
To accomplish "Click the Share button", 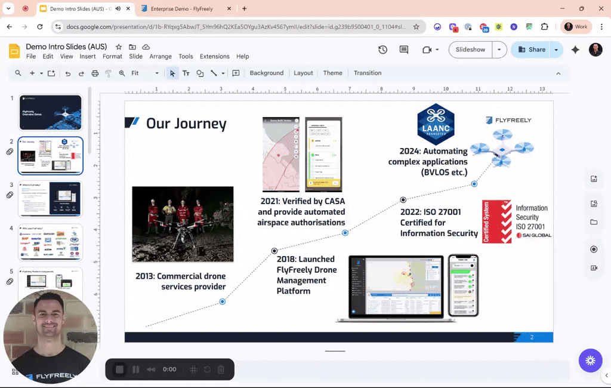I will [532, 50].
